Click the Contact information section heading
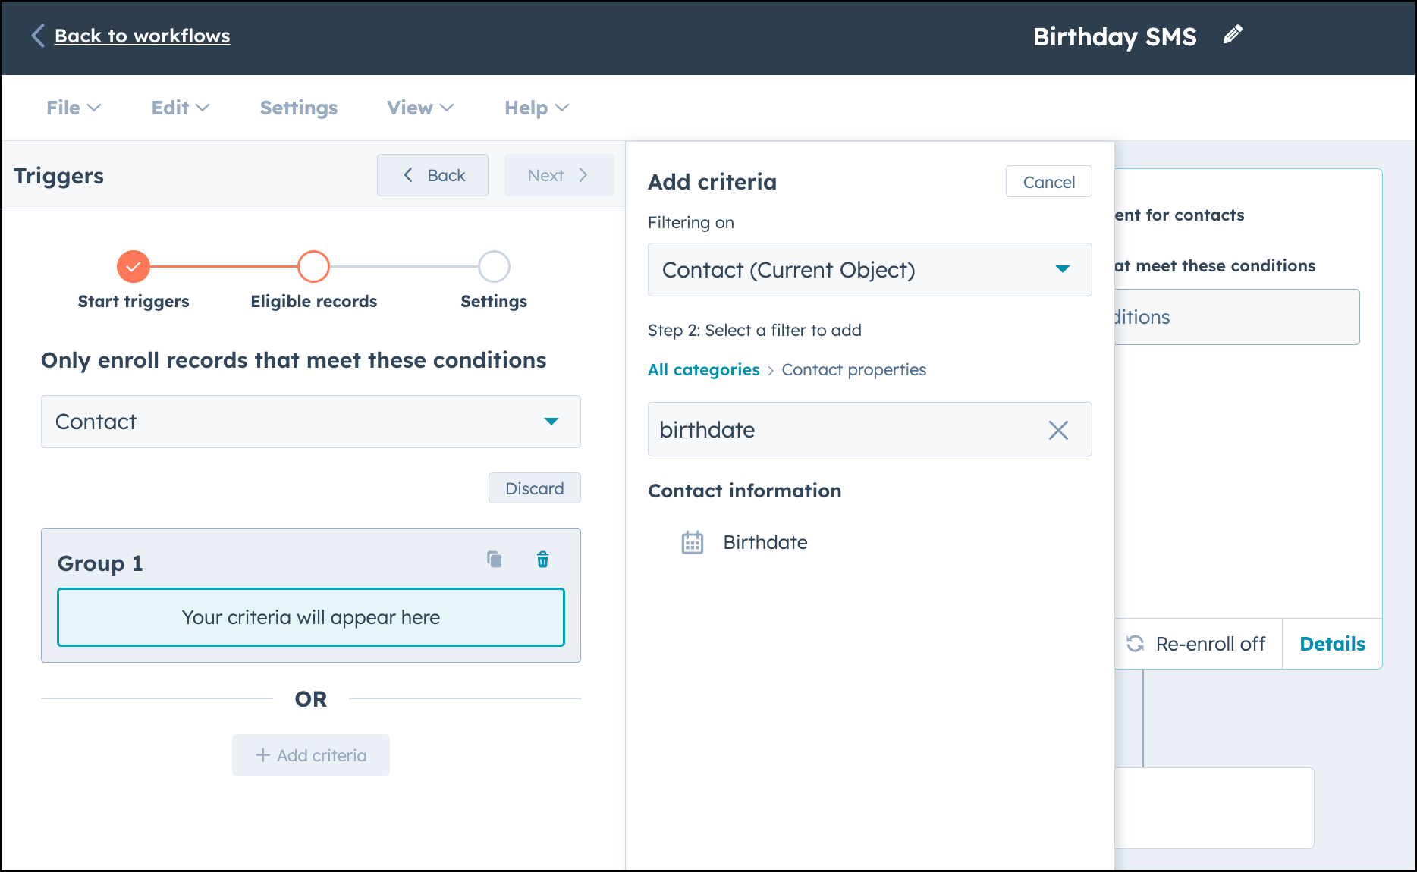This screenshot has height=872, width=1417. click(745, 491)
